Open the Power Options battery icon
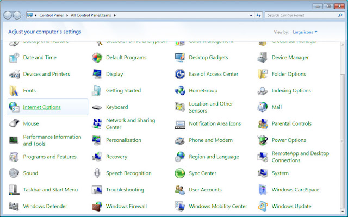The width and height of the screenshot is (348, 217). coord(263,140)
